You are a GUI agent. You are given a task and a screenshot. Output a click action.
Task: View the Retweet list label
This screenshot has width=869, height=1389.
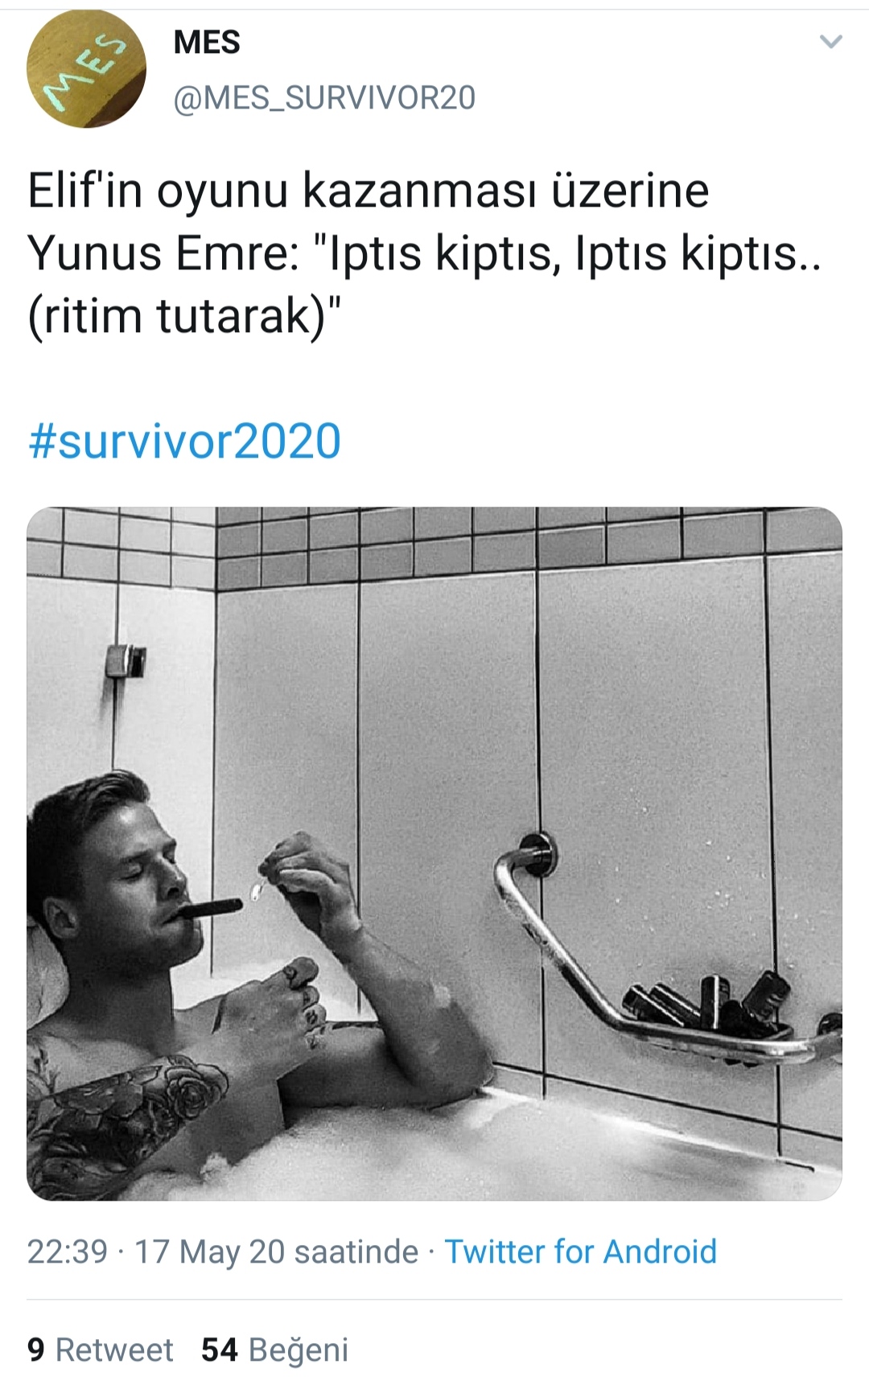pyautogui.click(x=114, y=1350)
